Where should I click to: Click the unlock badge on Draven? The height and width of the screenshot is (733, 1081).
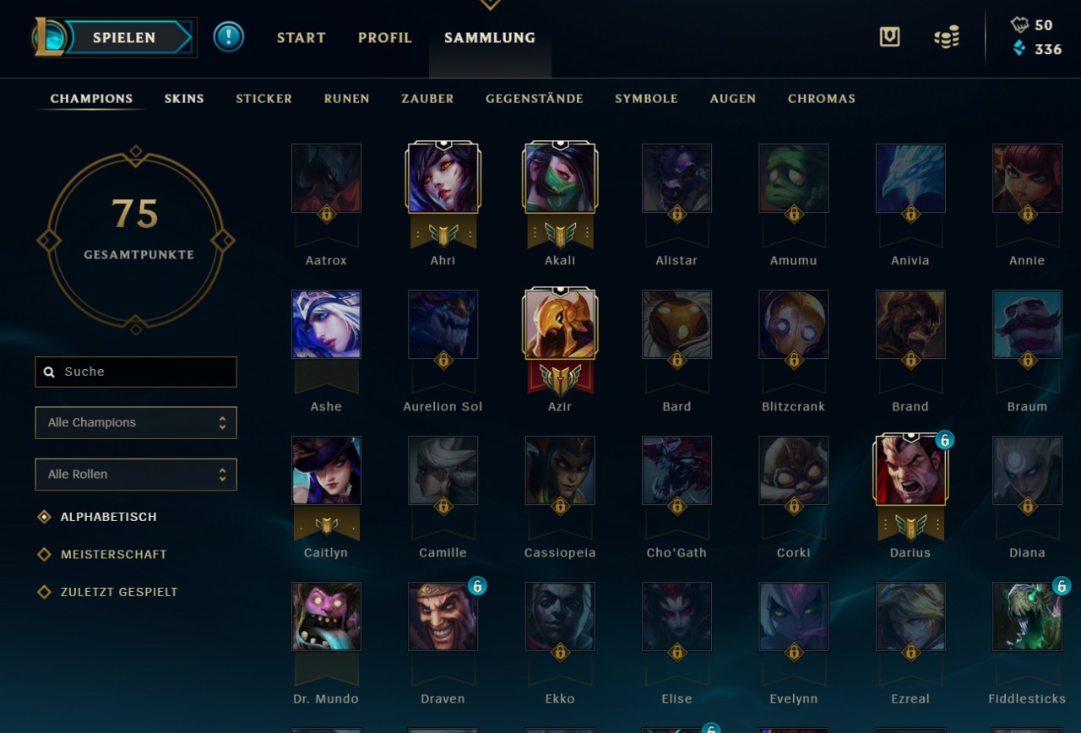[477, 585]
